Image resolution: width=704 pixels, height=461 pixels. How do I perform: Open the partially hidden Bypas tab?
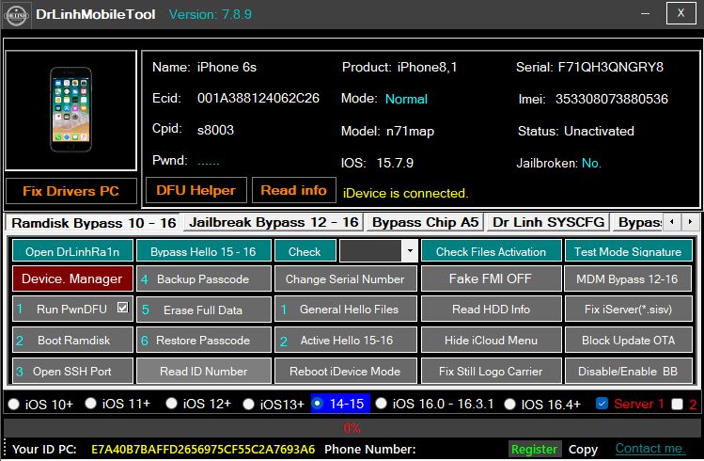pos(638,222)
